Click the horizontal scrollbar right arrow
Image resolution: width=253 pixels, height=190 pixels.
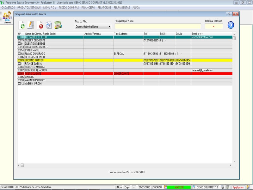[x=230, y=165]
